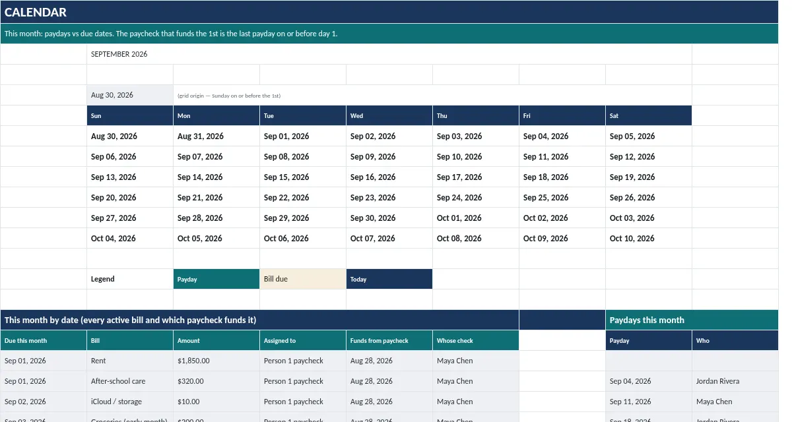Select the SEPTEMBER 2026 month cell
Screen dimensions: 792x422
coord(389,54)
